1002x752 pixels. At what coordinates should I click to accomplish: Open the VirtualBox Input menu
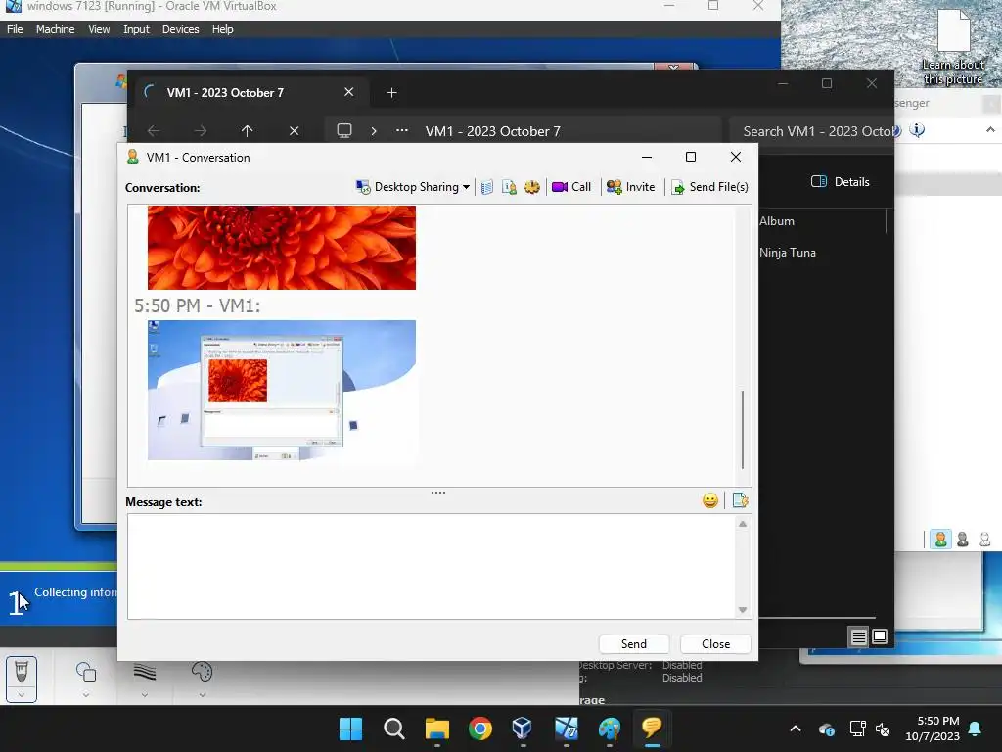click(x=136, y=29)
